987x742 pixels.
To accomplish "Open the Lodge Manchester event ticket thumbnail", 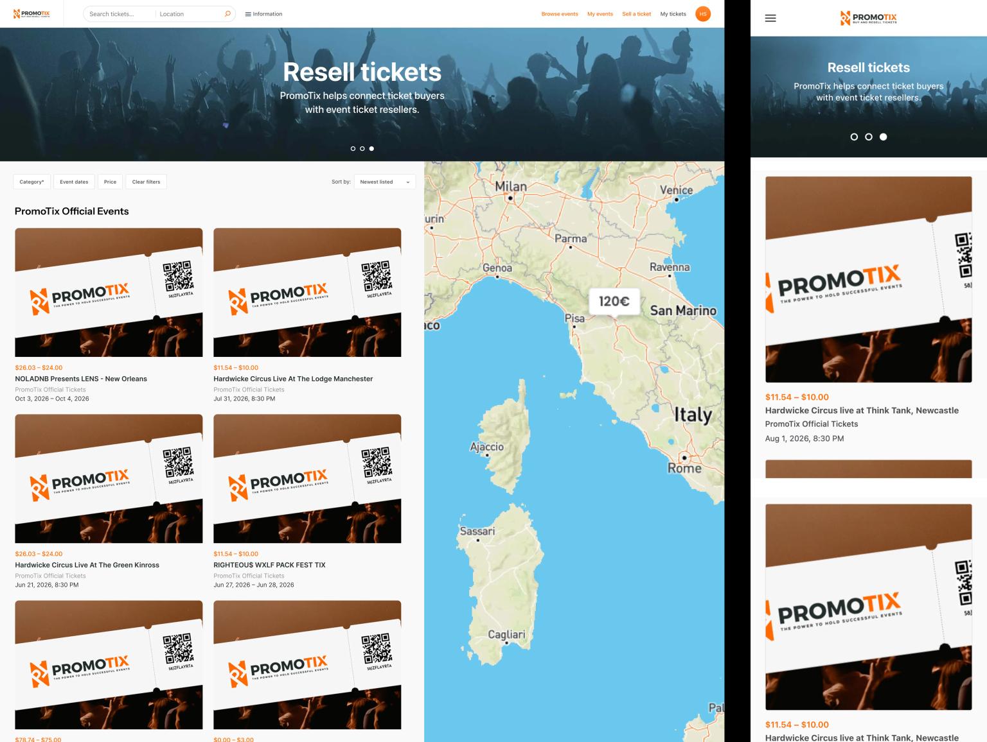I will (307, 292).
